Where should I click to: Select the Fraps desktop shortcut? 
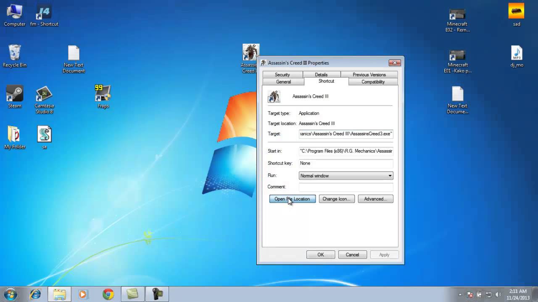[103, 97]
